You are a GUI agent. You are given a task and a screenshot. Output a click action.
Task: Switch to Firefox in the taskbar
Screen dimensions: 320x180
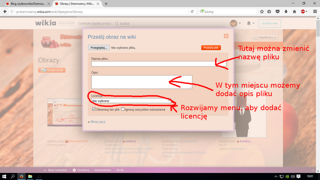click(x=21, y=176)
